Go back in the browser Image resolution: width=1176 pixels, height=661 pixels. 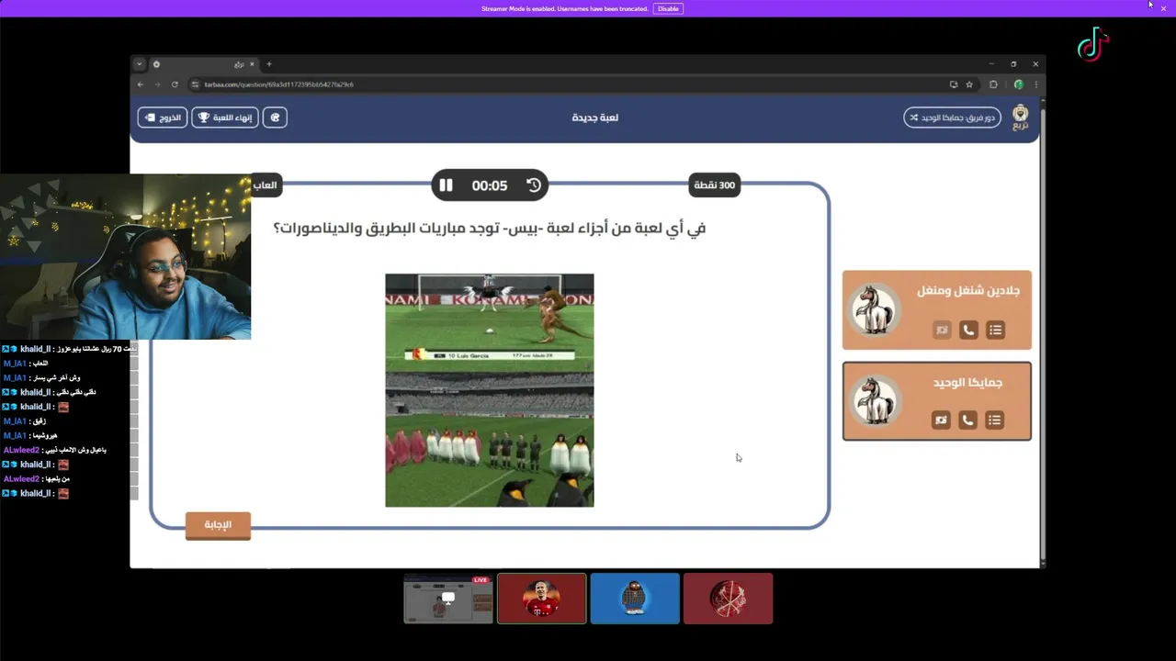pos(141,84)
